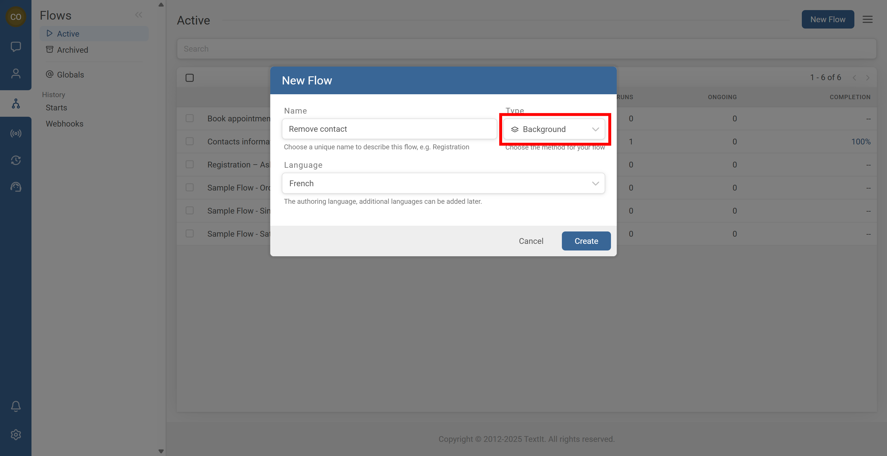Click the Create button in dialog
The height and width of the screenshot is (456, 887).
(586, 241)
